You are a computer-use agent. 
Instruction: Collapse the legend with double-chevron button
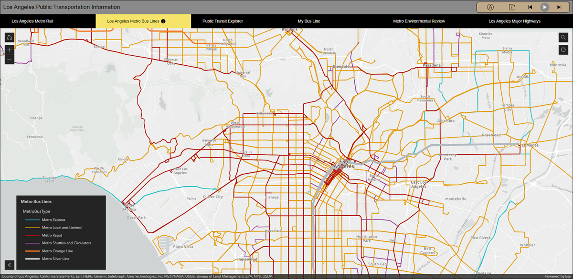[x=10, y=265]
